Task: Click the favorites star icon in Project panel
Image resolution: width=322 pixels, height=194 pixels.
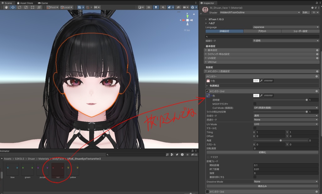Action: (x=187, y=155)
